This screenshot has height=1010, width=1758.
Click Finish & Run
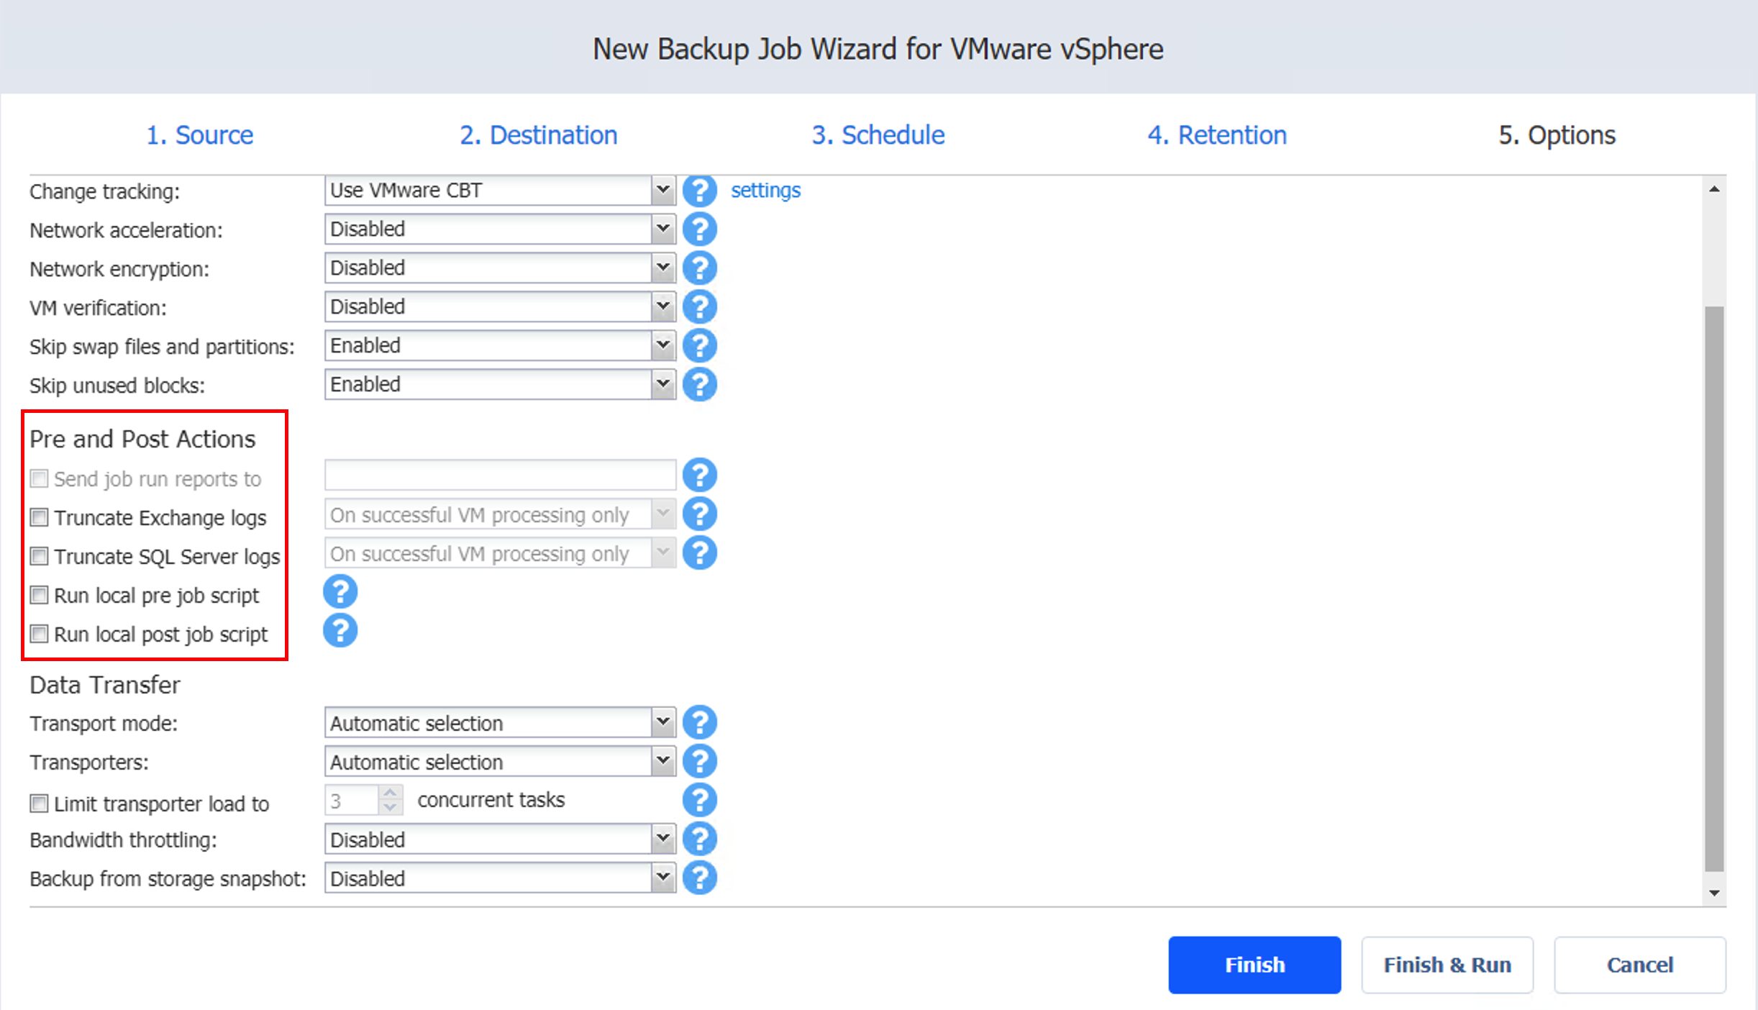[x=1447, y=965]
